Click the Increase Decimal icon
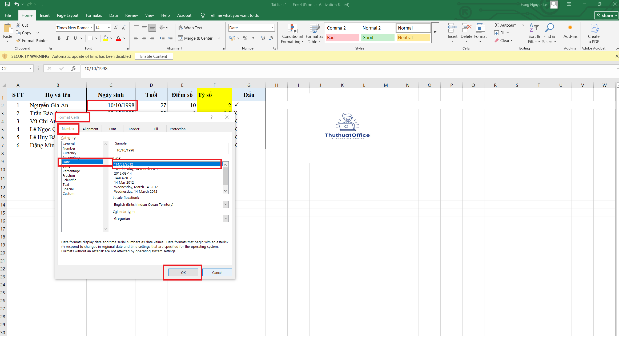This screenshot has width=619, height=346. pos(263,38)
